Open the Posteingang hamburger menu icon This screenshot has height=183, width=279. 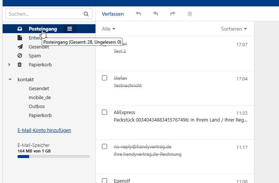70,29
